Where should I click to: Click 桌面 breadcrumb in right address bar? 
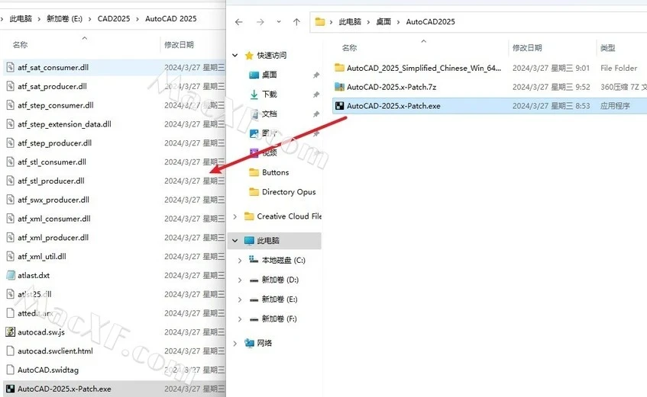[x=383, y=22]
